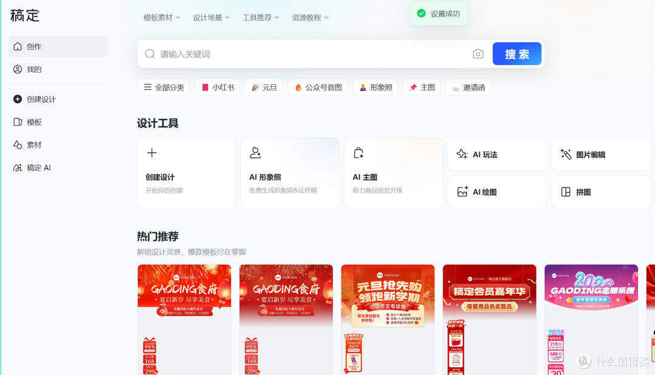Click the 拼图 grid layout icon
Viewport: 655px width, 375px height.
(566, 192)
